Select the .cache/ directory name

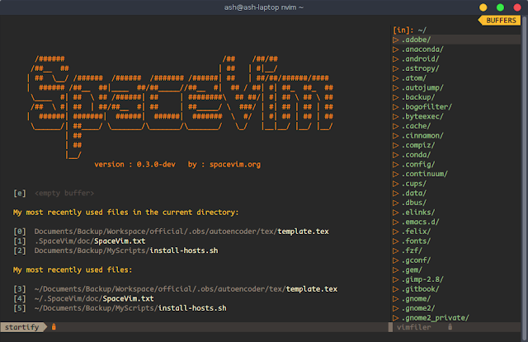[x=416, y=126]
